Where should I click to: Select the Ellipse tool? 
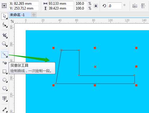coord(4,80)
